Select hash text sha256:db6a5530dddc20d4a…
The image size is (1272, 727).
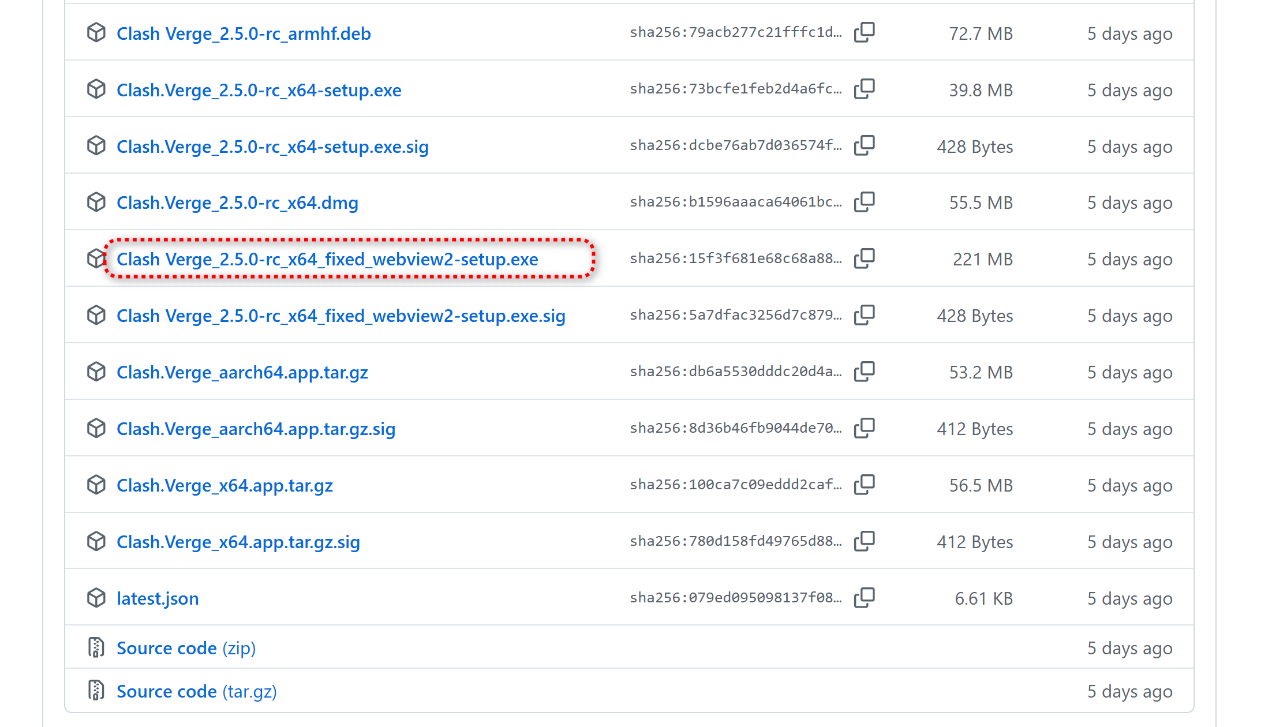click(736, 372)
